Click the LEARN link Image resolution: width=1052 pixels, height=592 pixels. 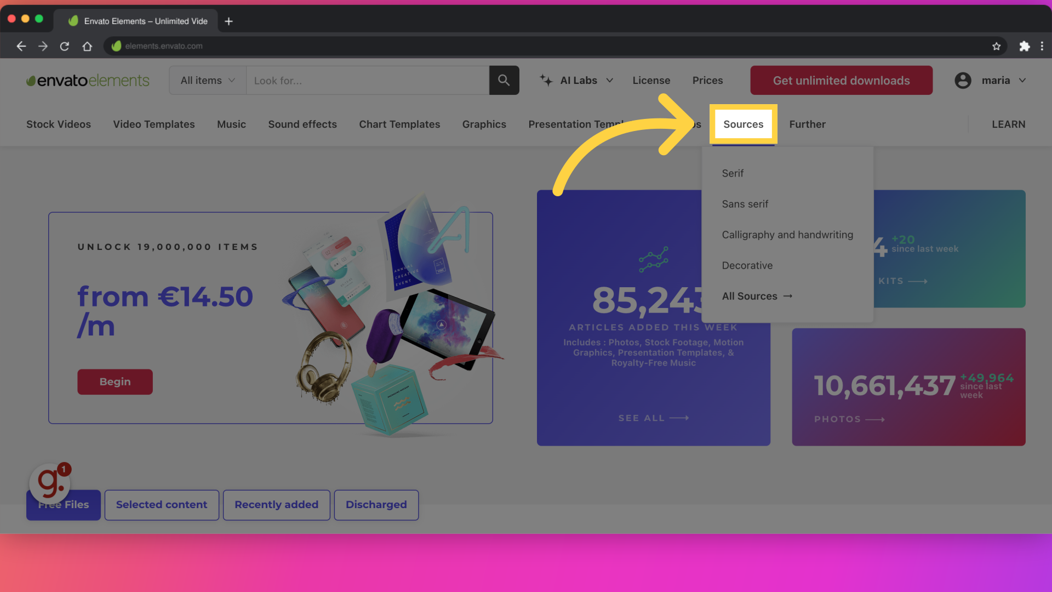(1008, 124)
